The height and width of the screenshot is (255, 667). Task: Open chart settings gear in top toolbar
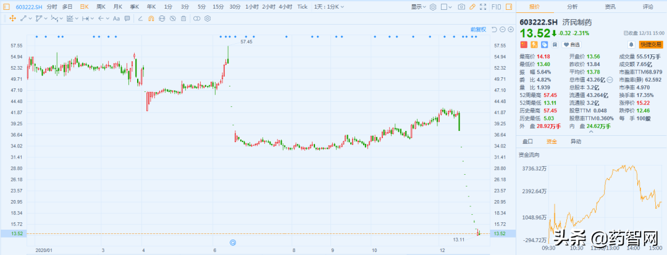pos(432,7)
